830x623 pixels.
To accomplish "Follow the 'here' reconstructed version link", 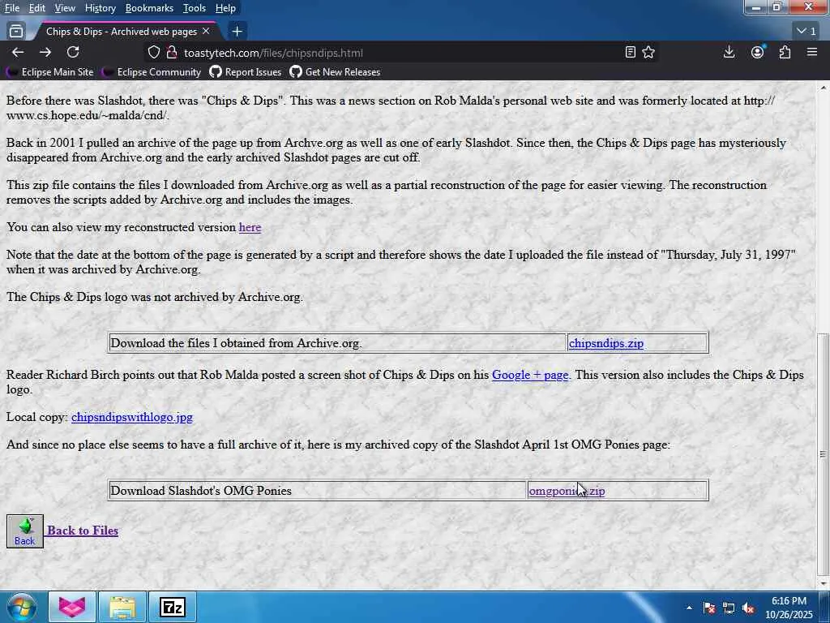I will (x=250, y=227).
